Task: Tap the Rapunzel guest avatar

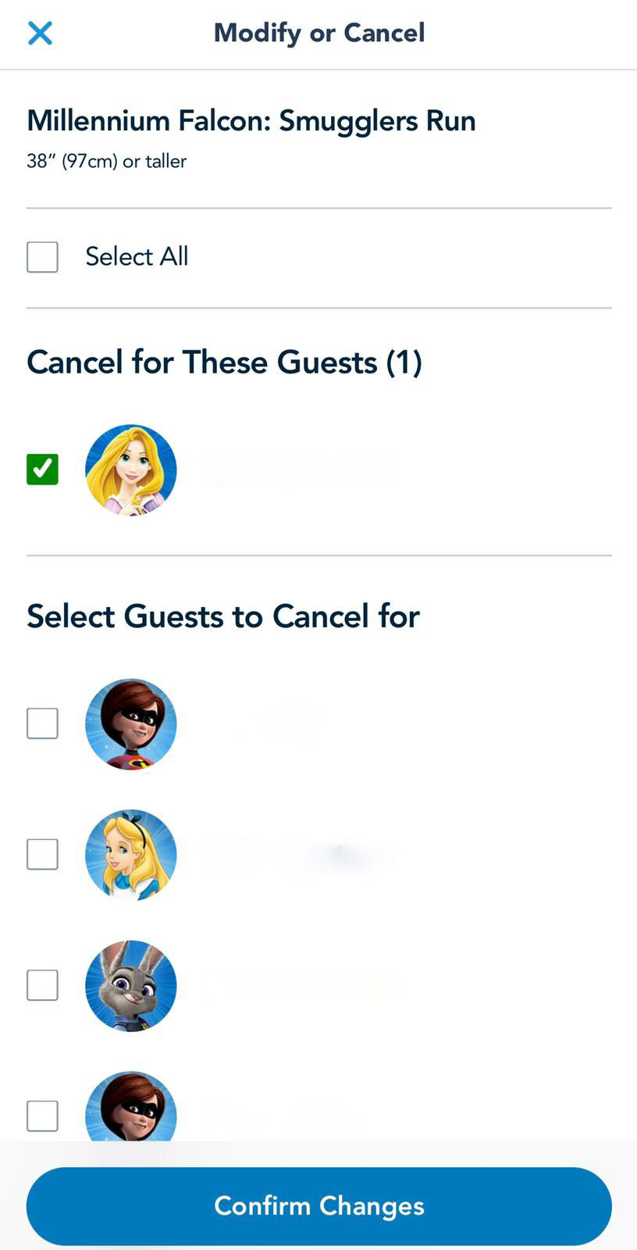Action: [131, 470]
